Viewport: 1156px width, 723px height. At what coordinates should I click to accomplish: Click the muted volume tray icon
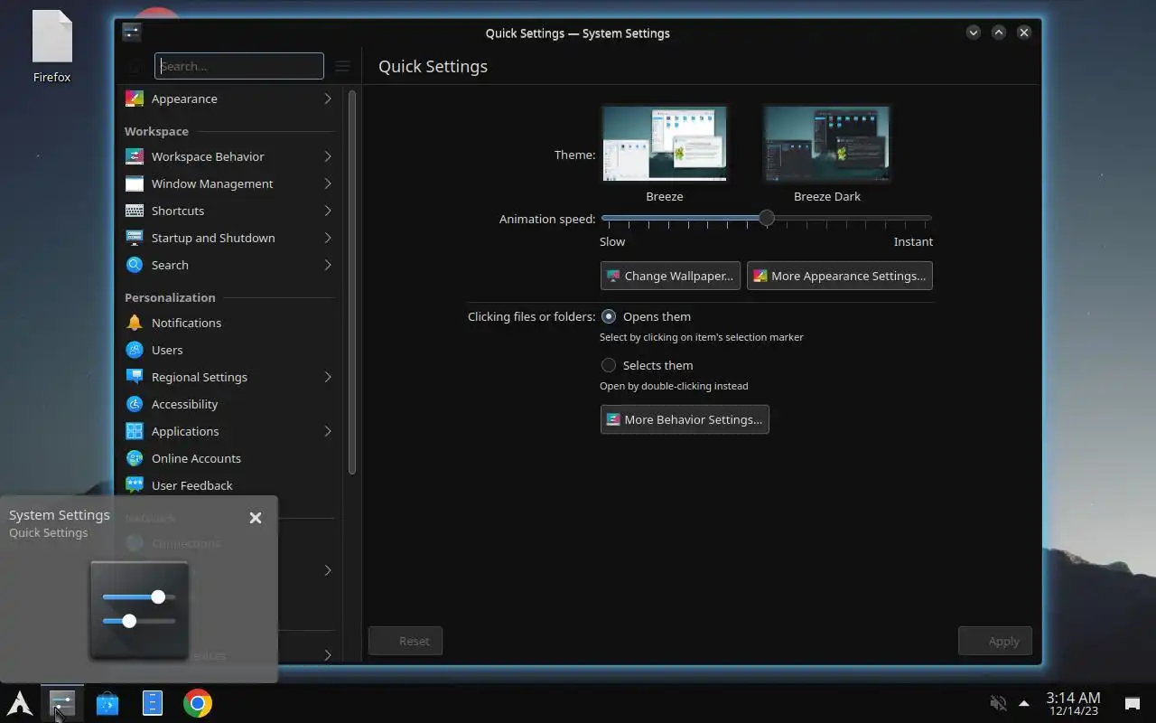[998, 703]
